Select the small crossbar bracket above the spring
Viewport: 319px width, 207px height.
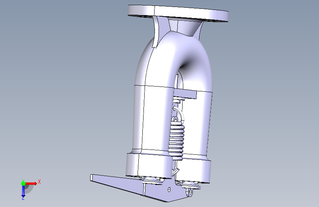click(185, 94)
